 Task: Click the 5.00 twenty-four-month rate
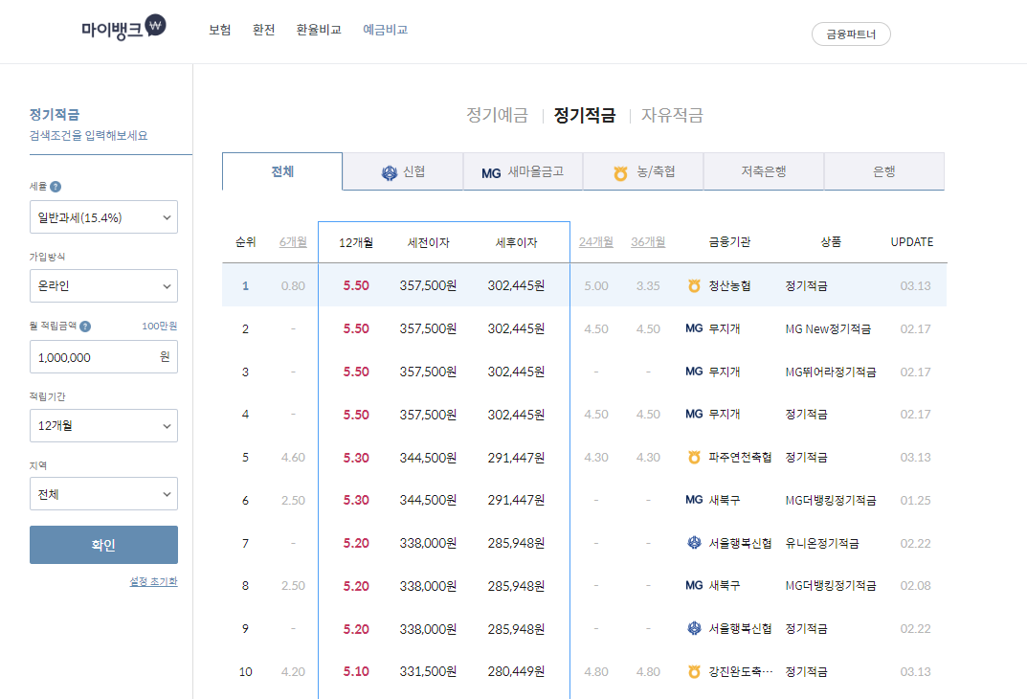pos(596,285)
